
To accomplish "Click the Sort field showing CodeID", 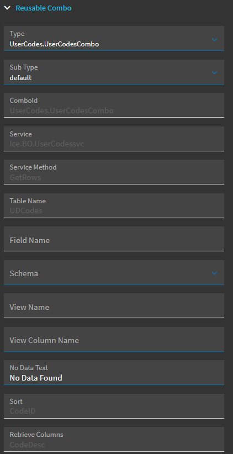I will tap(114, 407).
